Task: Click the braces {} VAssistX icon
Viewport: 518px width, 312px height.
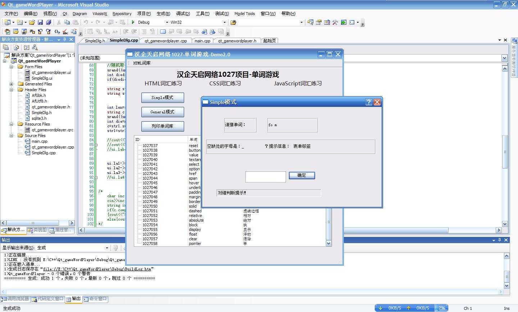Action: [57, 32]
